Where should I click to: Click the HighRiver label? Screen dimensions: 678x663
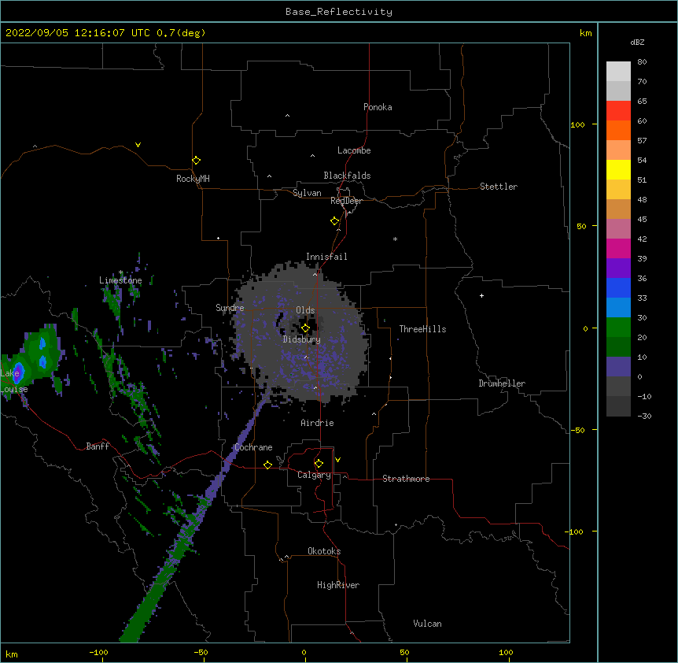coord(338,585)
